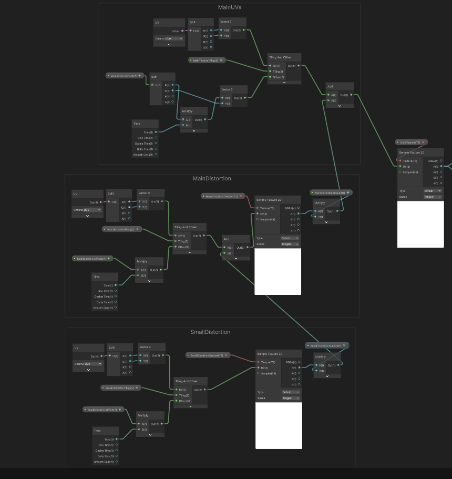The width and height of the screenshot is (452, 479).
Task: Click the MainDistortion Sample Texture 2D preview
Action: click(x=278, y=271)
